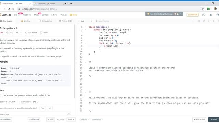
Task: Click the editor info icon
Action: [194, 21]
